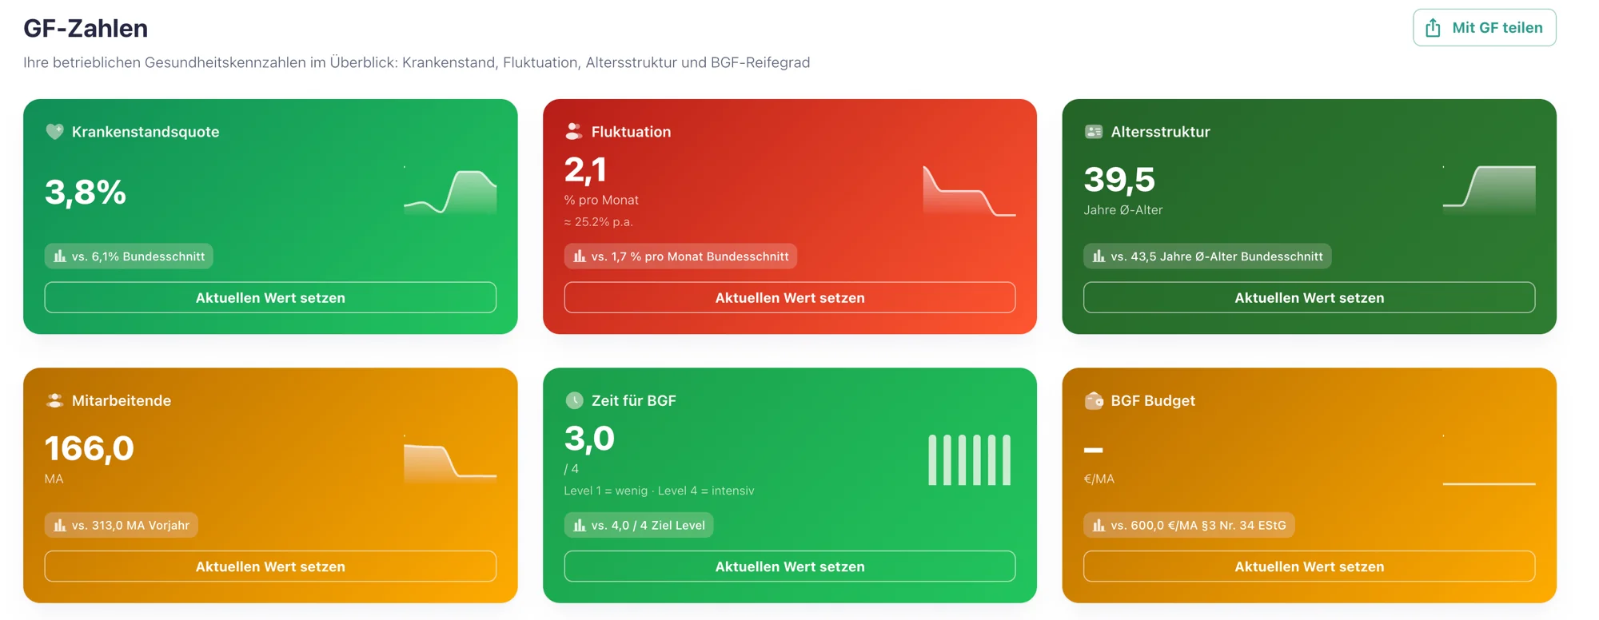This screenshot has height=620, width=1599.
Task: Click the ID card icon beside Altersstruktur
Action: [x=1093, y=132]
